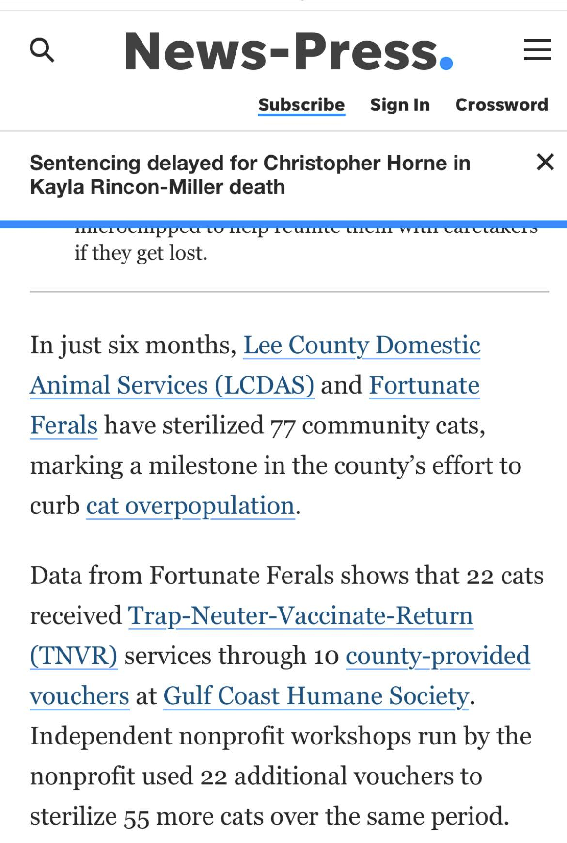The image size is (567, 843).
Task: Click the Subscribe link
Action: (301, 105)
